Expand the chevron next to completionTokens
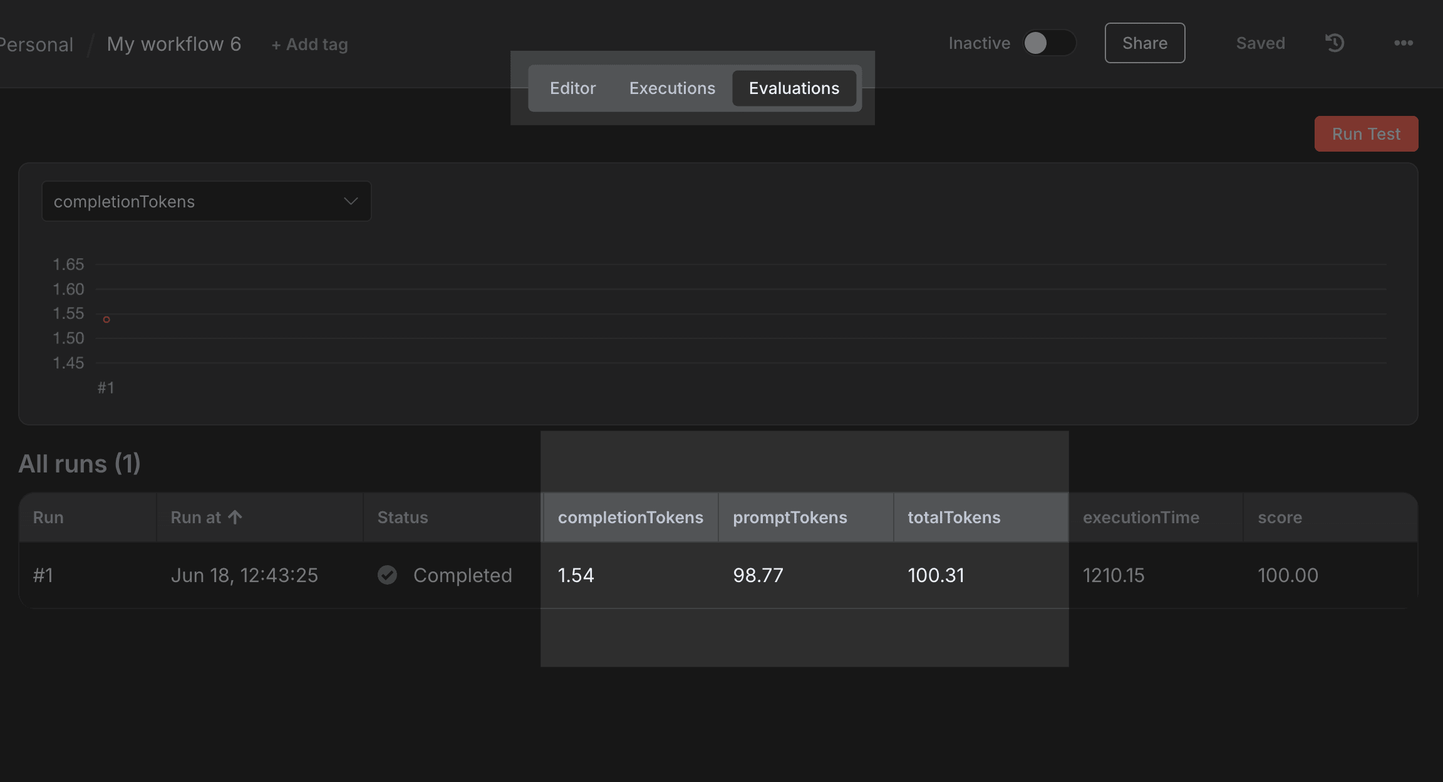The width and height of the screenshot is (1443, 782). click(349, 201)
